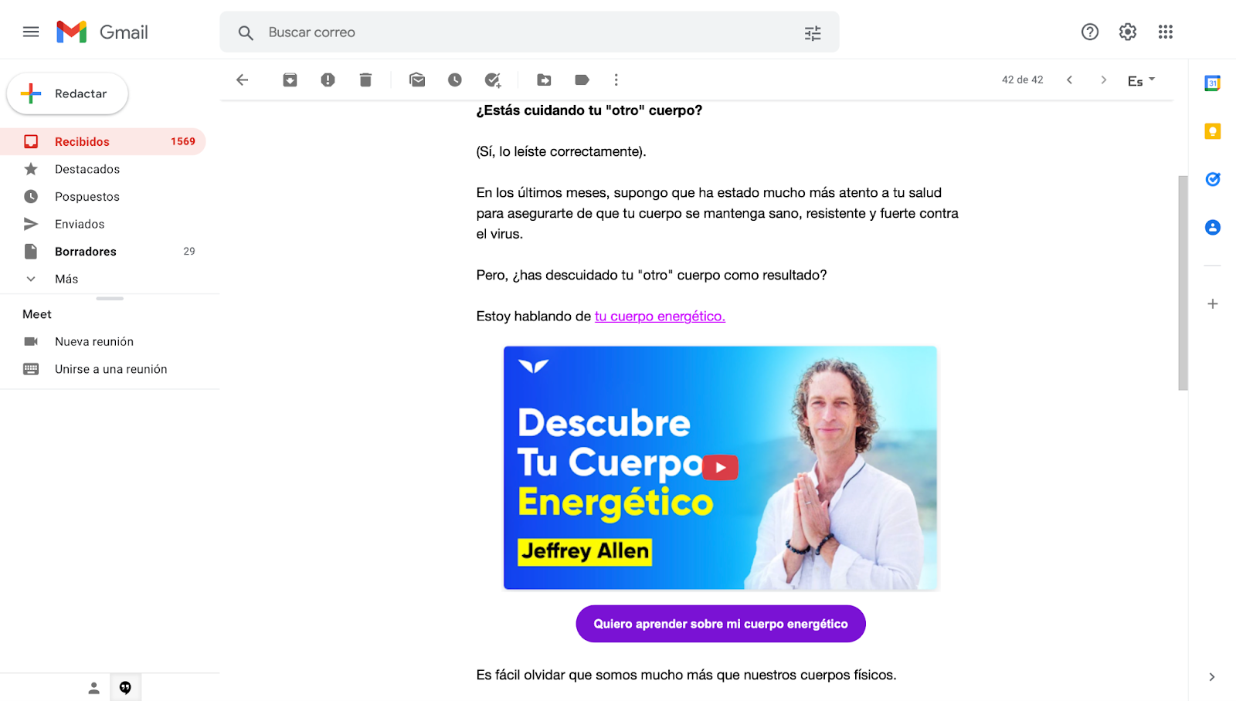This screenshot has height=701, width=1236.
Task: Report this message as spam
Action: pos(328,80)
